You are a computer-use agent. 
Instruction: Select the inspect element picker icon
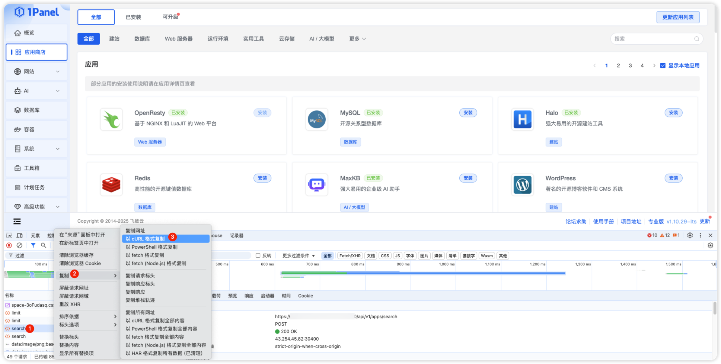click(x=9, y=235)
